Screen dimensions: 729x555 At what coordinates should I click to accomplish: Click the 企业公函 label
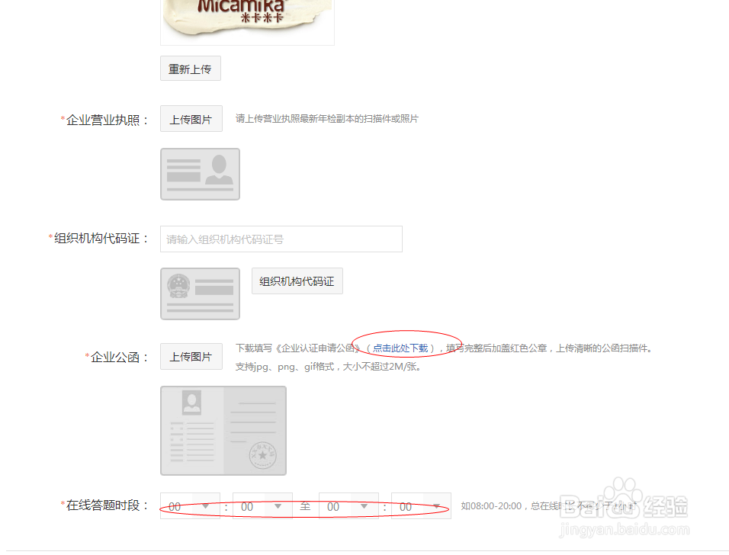point(116,357)
